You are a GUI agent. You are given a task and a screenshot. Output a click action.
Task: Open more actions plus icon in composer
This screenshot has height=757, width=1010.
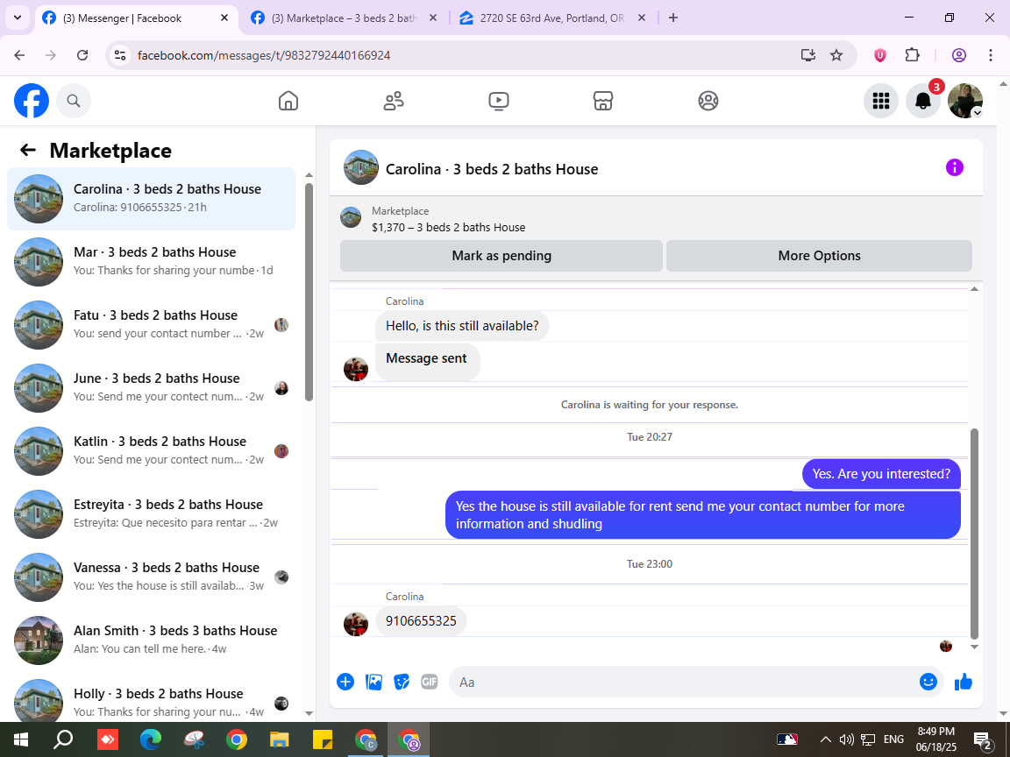coord(345,682)
